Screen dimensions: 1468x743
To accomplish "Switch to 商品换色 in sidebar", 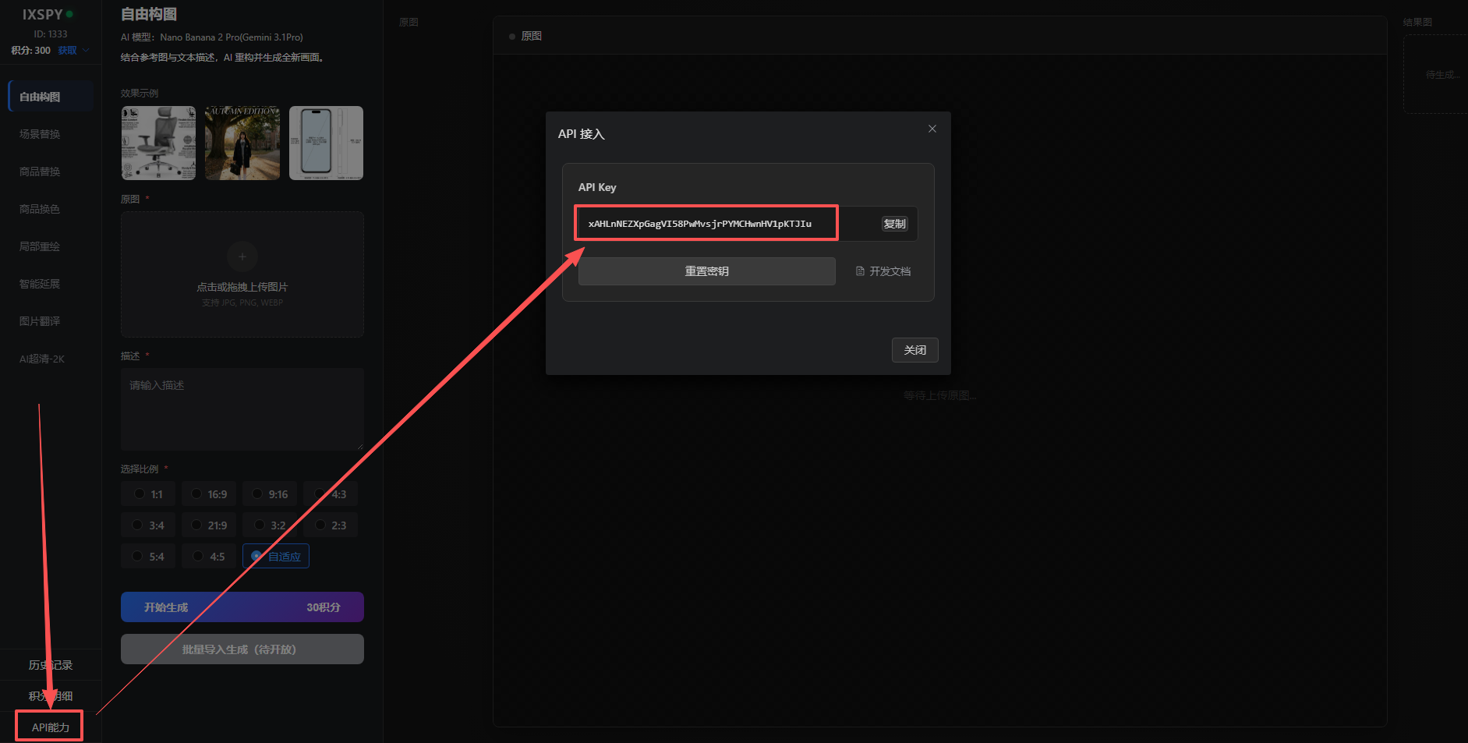I will (40, 209).
